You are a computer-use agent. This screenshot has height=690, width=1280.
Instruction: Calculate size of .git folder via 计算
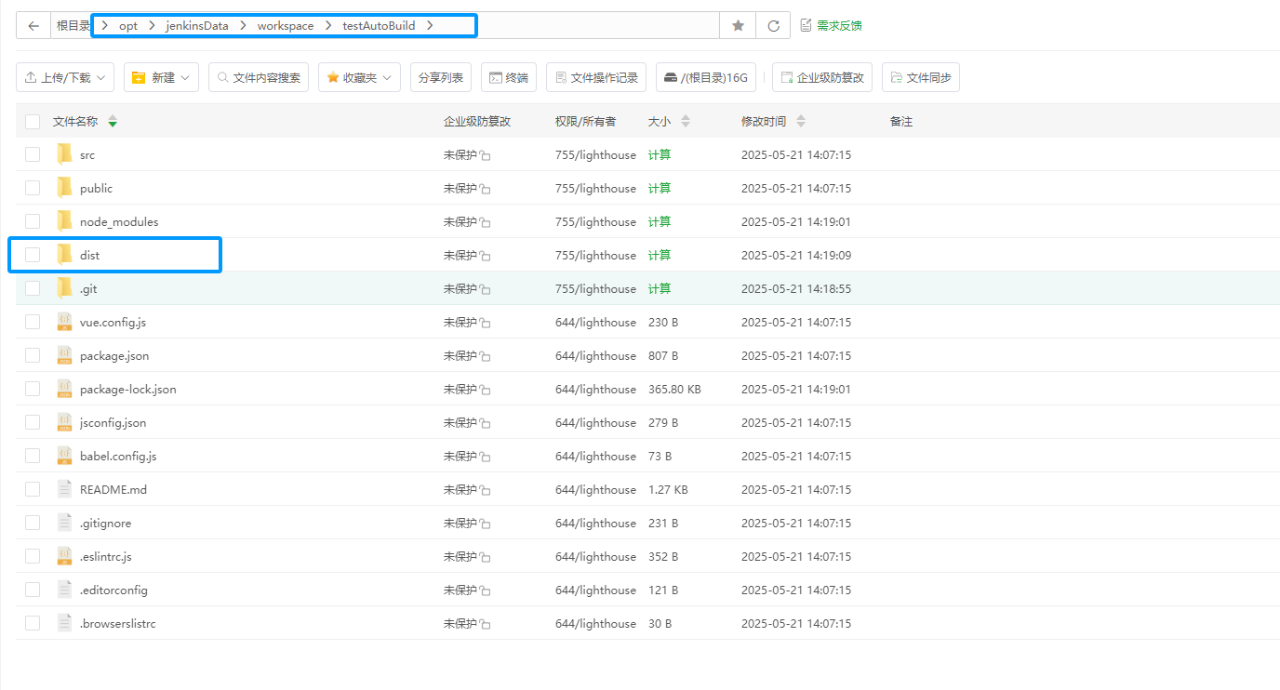tap(660, 289)
